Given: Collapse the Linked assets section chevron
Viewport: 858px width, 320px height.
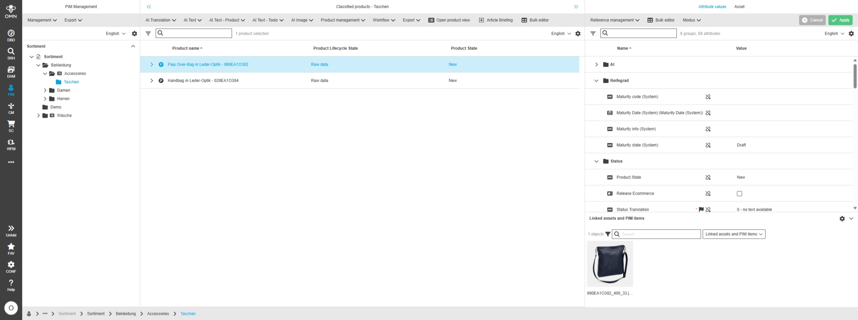Looking at the screenshot, I should click(851, 219).
